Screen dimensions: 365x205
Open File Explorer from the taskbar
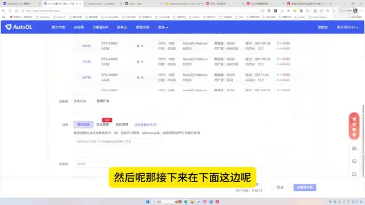coord(192,202)
